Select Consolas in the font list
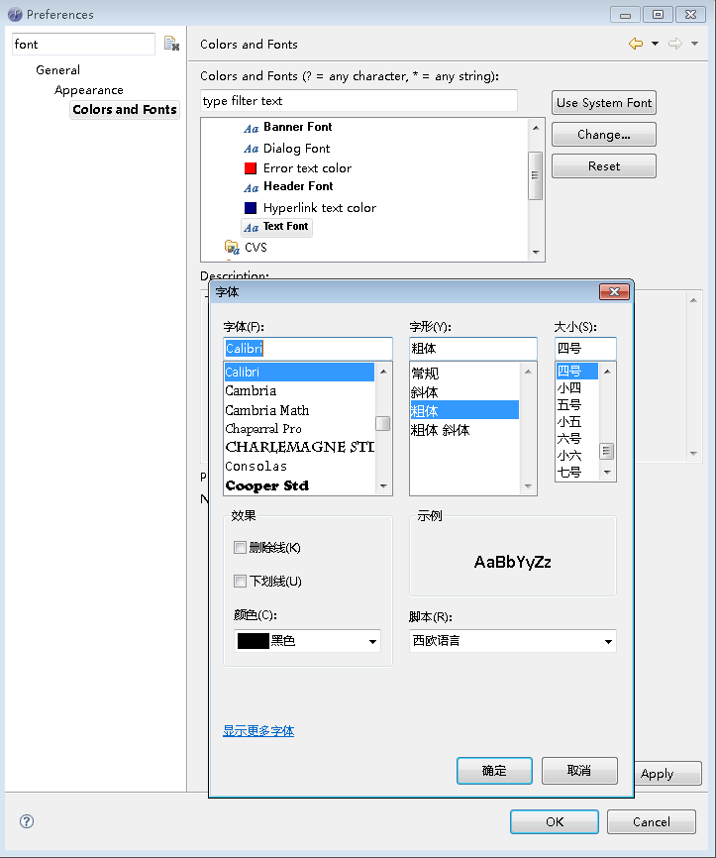 (x=299, y=467)
